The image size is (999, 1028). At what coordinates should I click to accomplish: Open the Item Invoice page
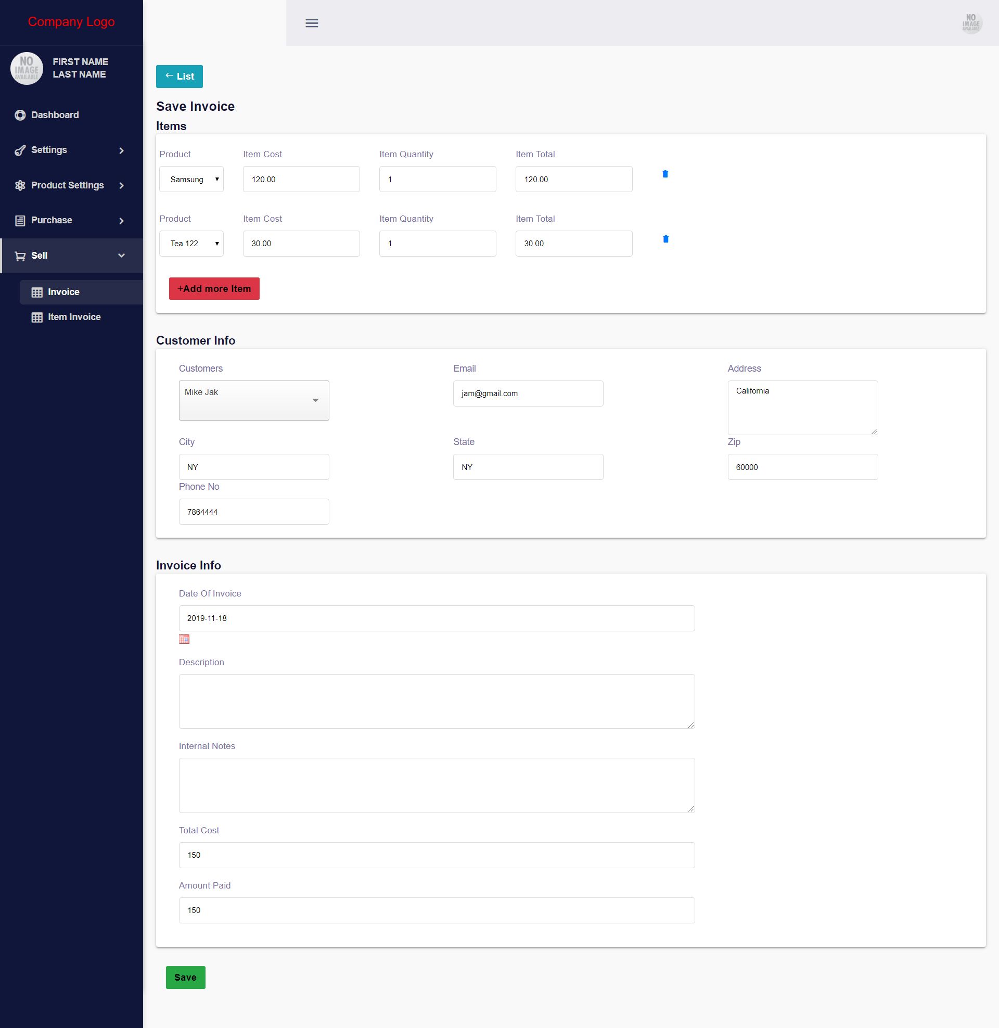(74, 317)
